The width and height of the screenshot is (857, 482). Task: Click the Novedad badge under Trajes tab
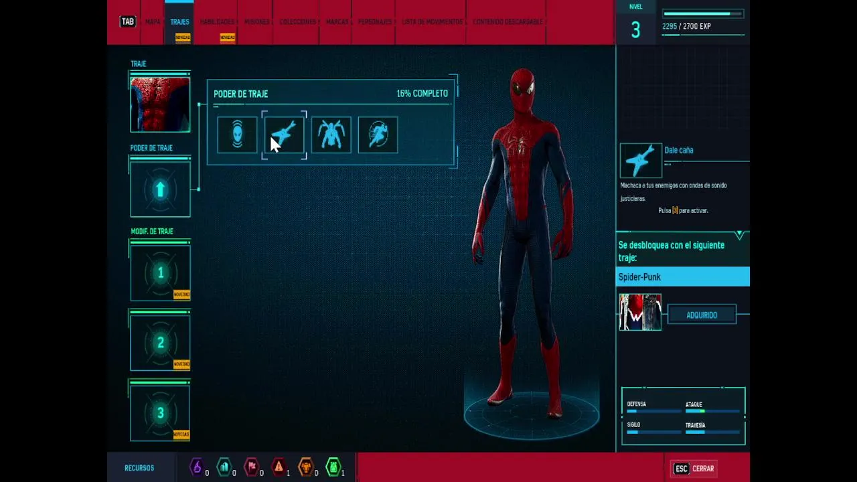tap(183, 37)
